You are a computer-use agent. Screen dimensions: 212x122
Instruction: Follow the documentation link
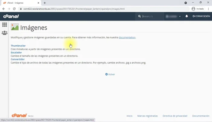click(127, 37)
